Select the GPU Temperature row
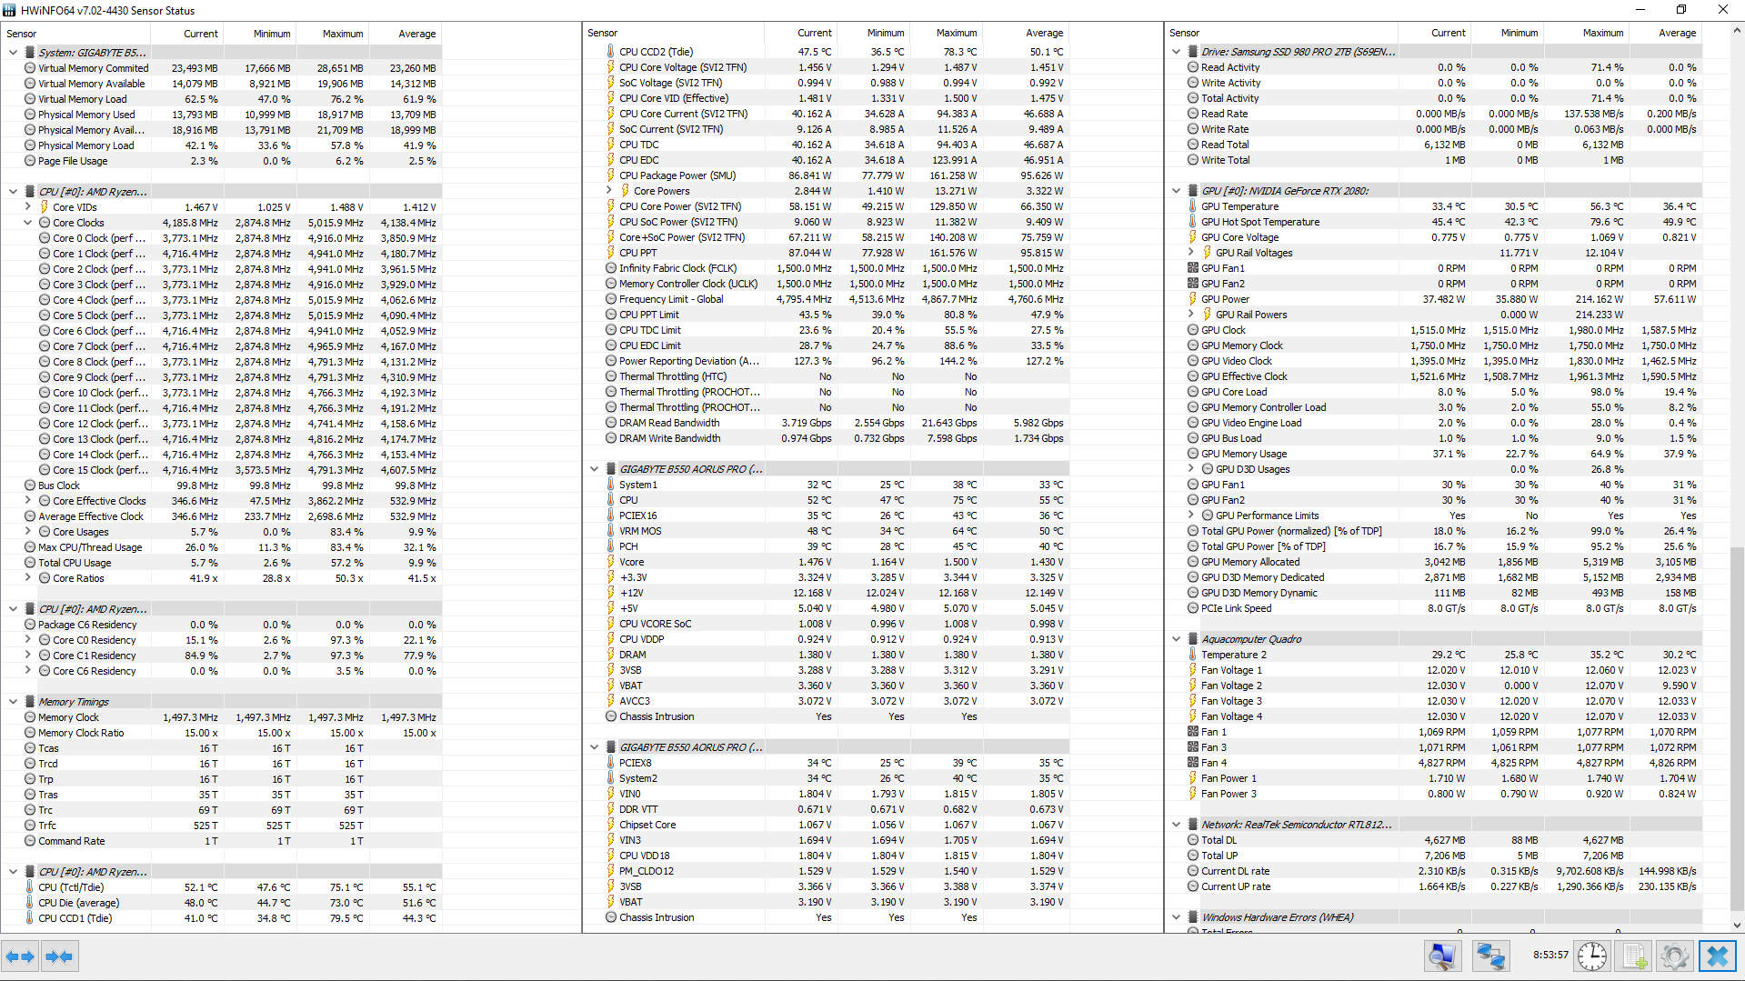This screenshot has height=981, width=1745. coord(1433,206)
